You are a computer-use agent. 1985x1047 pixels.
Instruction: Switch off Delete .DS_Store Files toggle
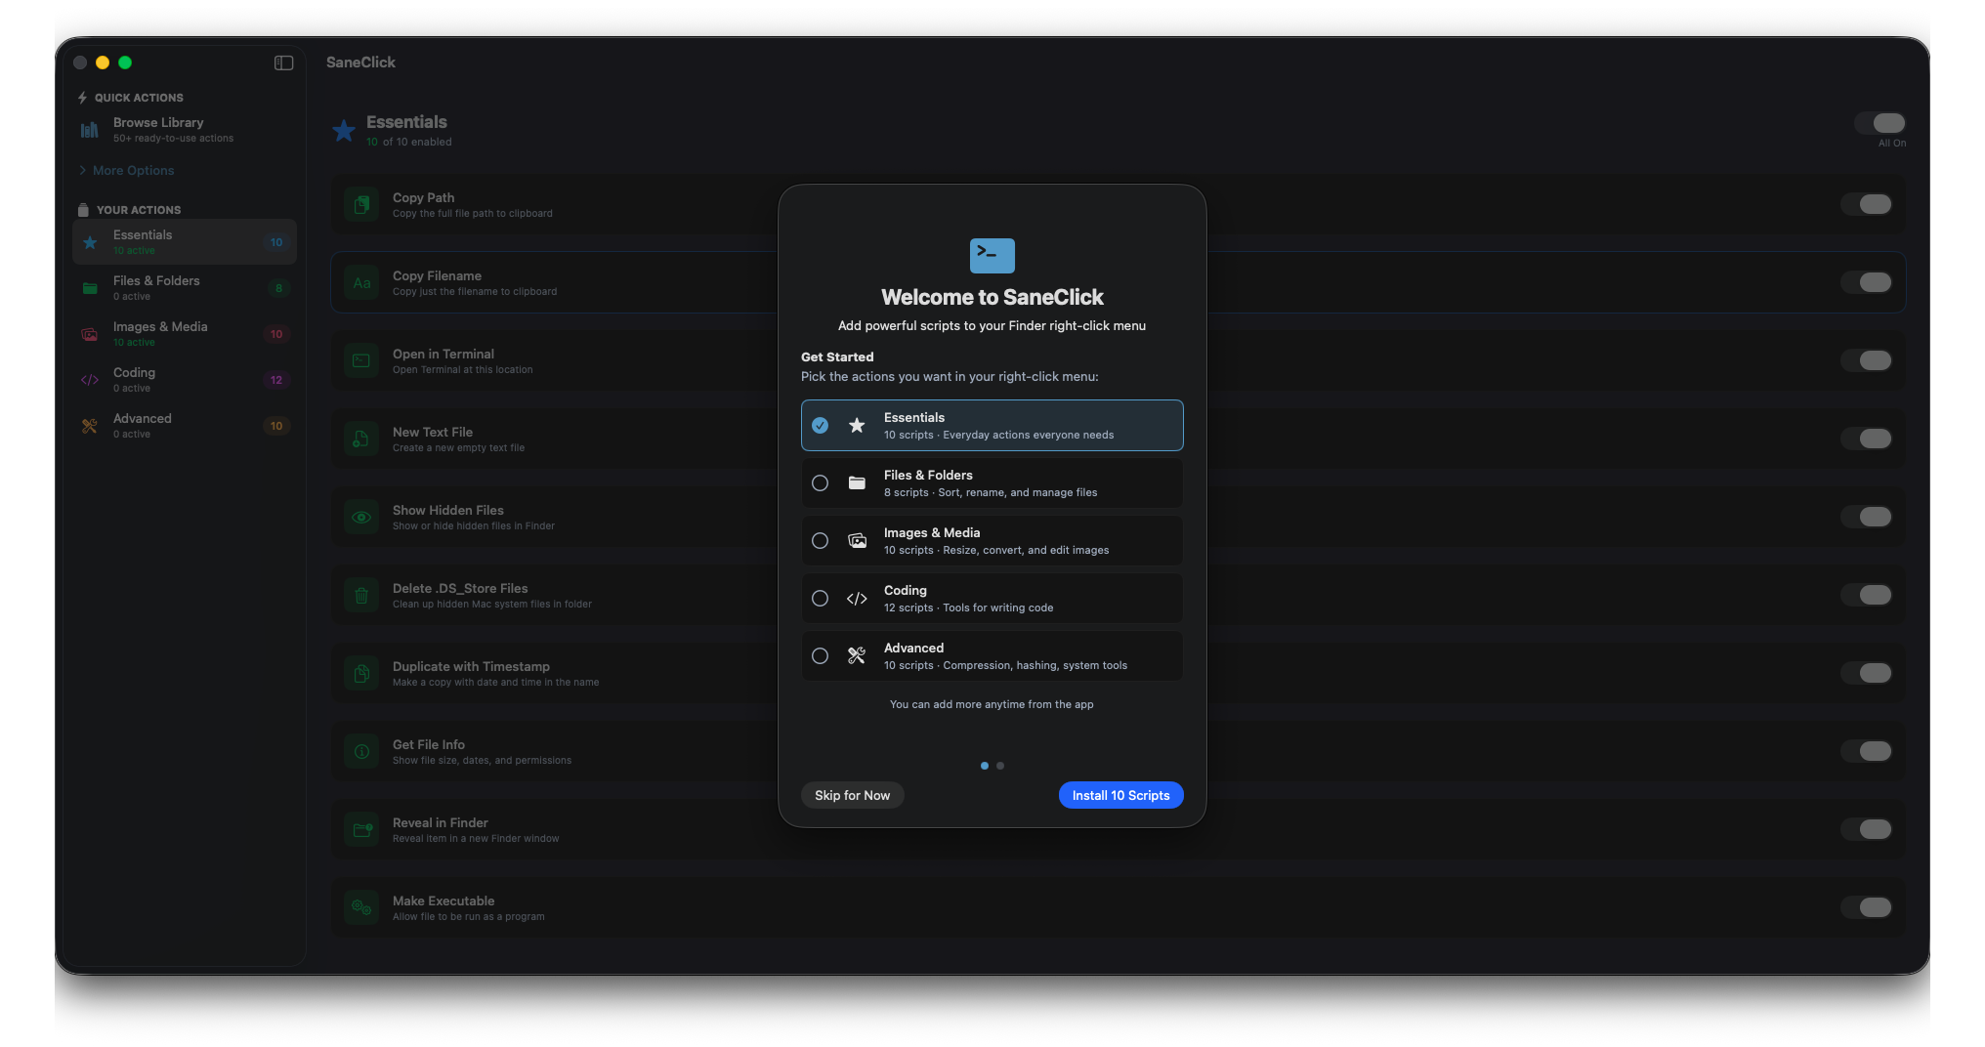click(1867, 595)
